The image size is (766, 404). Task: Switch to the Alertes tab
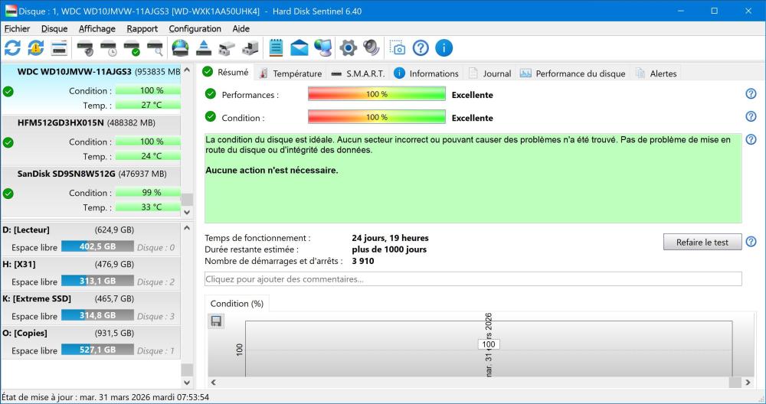point(656,73)
